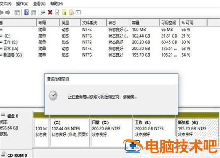
Task: Select the 新加卷 (G:) volume row
Action: (13, 55)
